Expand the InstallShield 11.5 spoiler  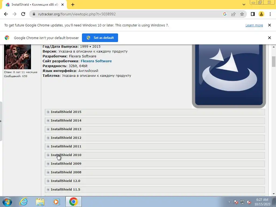[155, 189]
